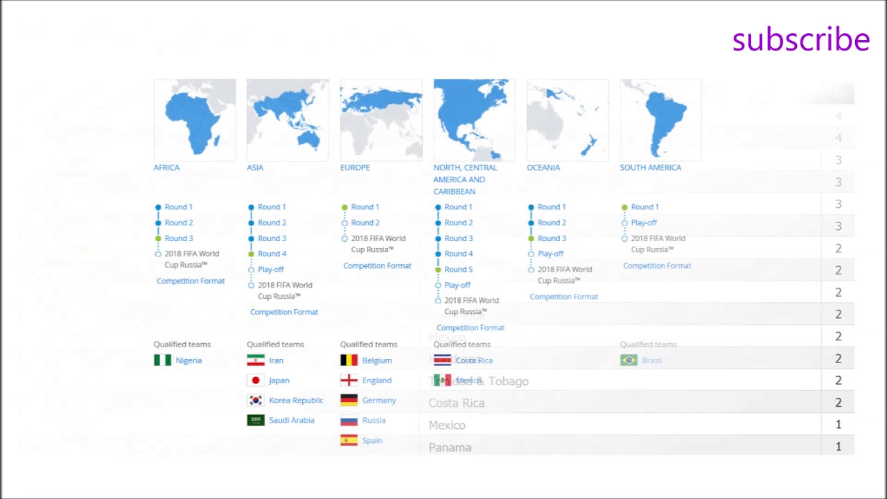
Task: Click Play-off under Asia
Action: 271,270
